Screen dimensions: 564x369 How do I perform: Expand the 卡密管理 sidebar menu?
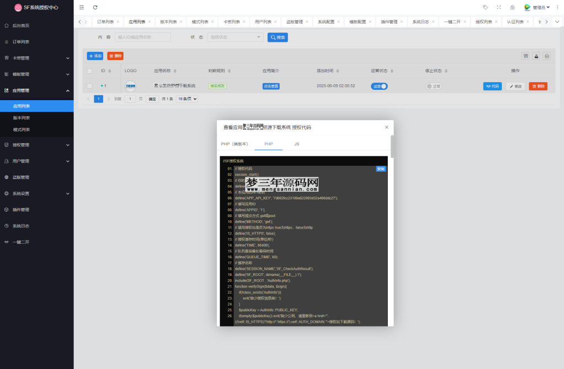pos(36,58)
